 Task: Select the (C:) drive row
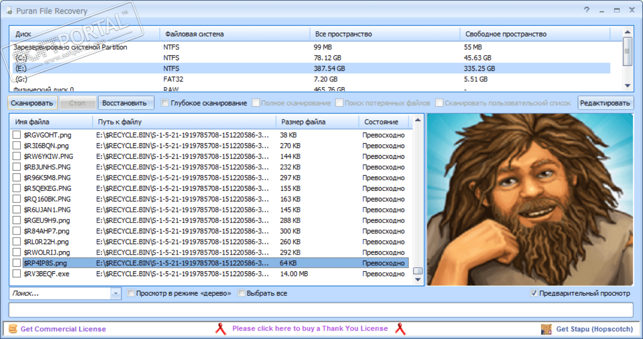311,58
